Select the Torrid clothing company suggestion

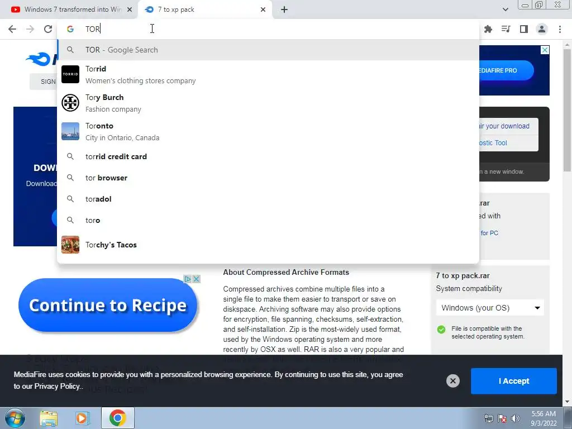point(268,74)
